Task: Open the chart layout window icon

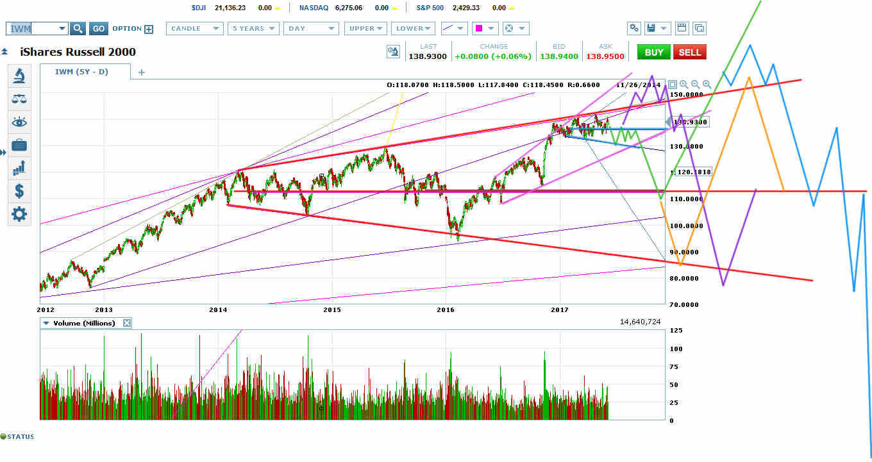Action: point(682,28)
